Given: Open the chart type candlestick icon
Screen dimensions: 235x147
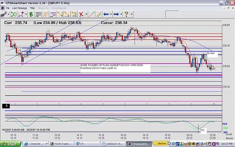Looking at the screenshot, I should [x=3, y=14].
